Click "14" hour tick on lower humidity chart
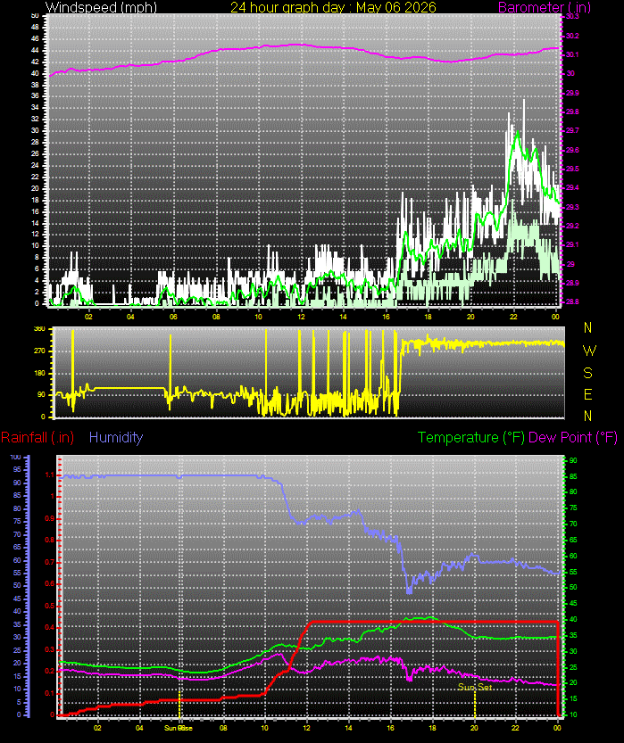The height and width of the screenshot is (743, 624). coord(348,728)
